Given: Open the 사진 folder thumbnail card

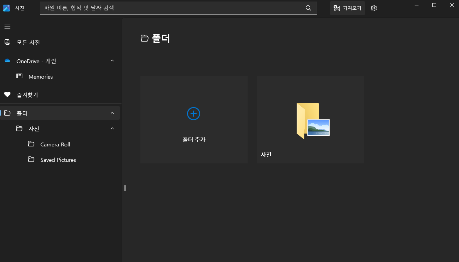Looking at the screenshot, I should [x=310, y=120].
